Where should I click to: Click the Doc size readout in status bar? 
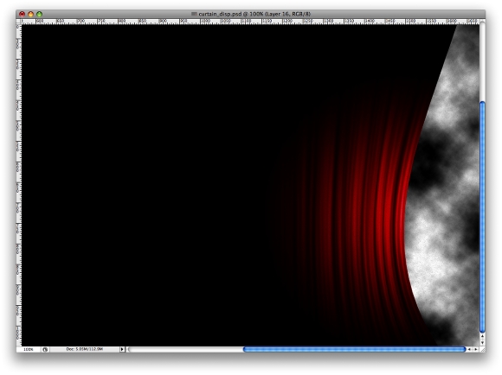click(x=85, y=349)
